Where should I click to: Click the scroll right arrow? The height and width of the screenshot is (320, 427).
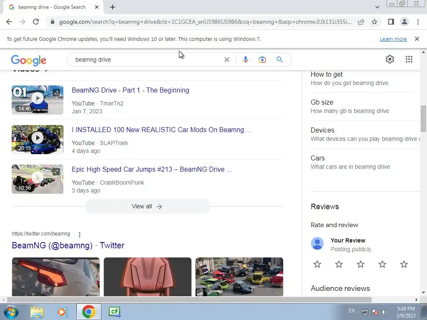point(417,300)
